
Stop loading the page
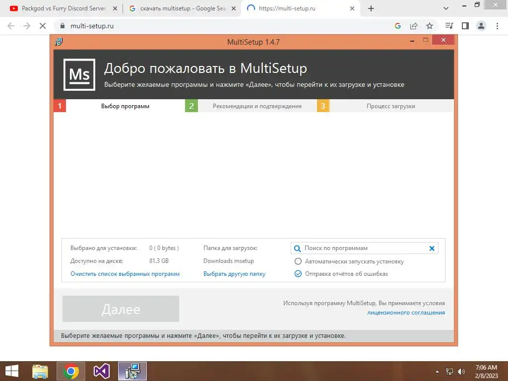(43, 26)
